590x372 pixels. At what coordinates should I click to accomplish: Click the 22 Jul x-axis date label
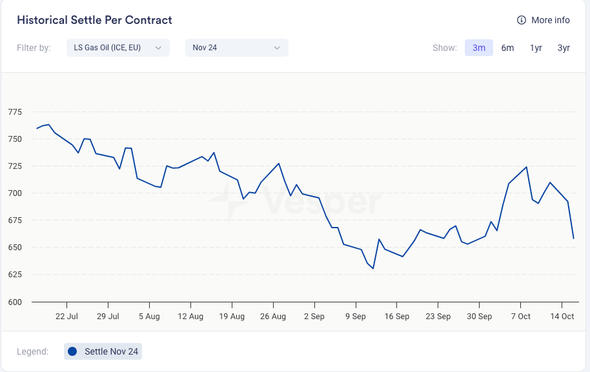[x=66, y=317]
